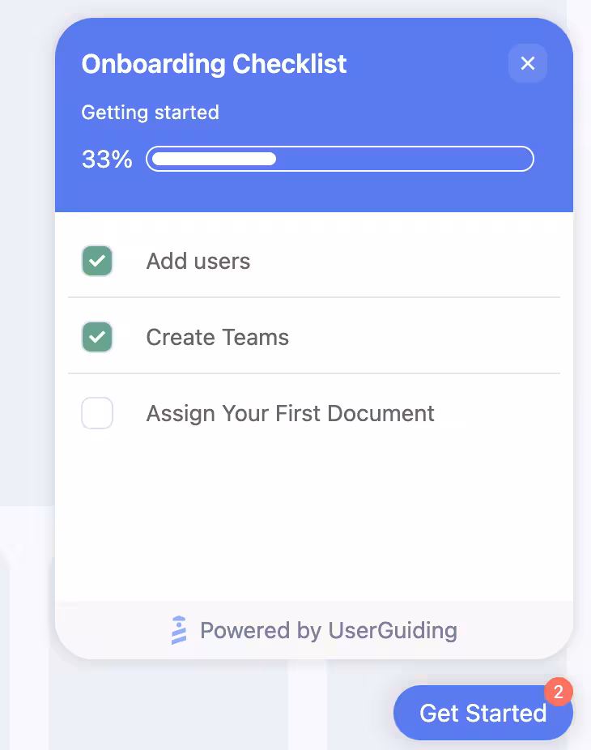Open the Assign Your First Document task
Image resolution: width=591 pixels, height=750 pixels.
tap(290, 413)
